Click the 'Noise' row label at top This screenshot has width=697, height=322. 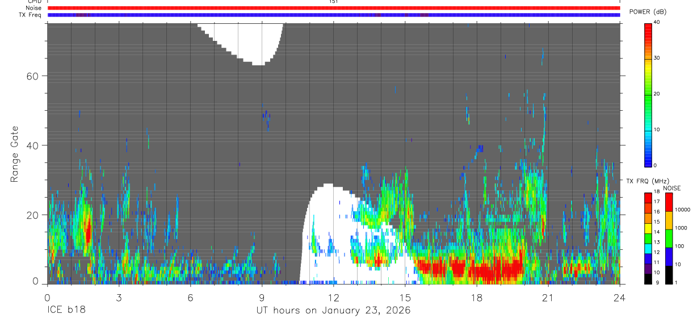pos(33,8)
